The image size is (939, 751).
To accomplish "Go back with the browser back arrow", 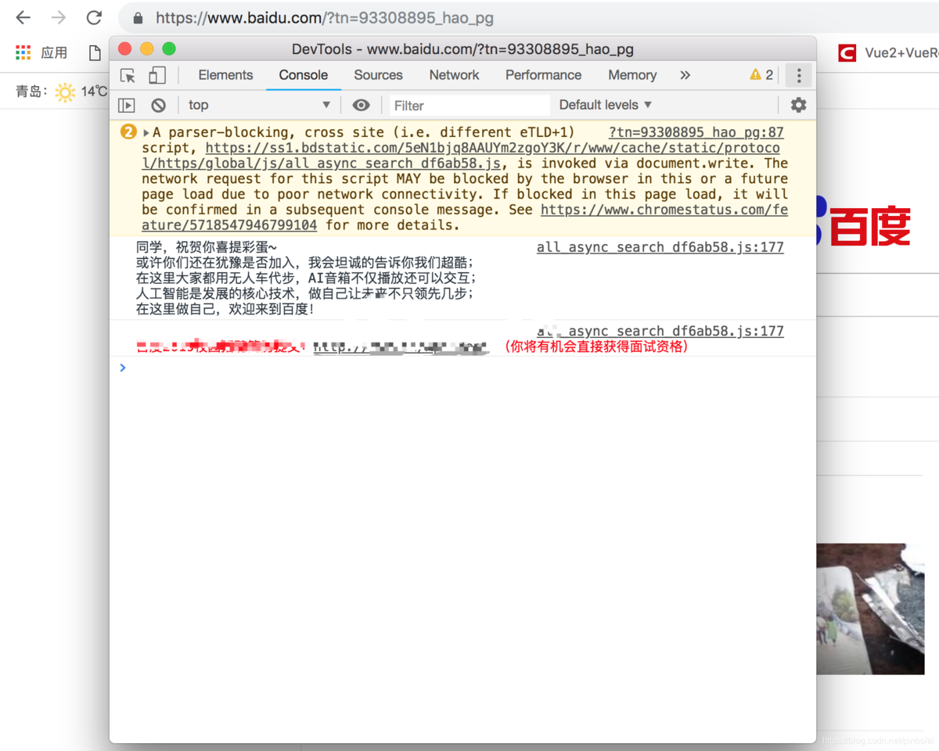I will (23, 17).
